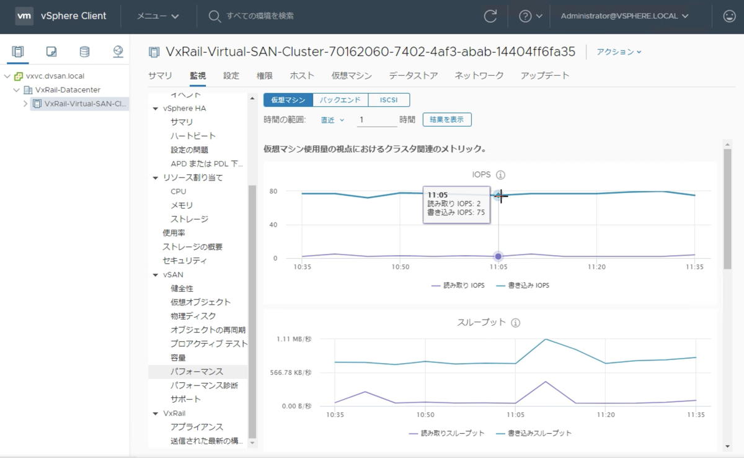Collapse the vxvc.dvsan.local tree node
Image resolution: width=744 pixels, height=458 pixels.
tap(7, 76)
